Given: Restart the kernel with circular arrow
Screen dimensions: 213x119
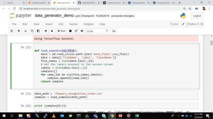Looking at the screenshot, I should (x=76, y=31).
